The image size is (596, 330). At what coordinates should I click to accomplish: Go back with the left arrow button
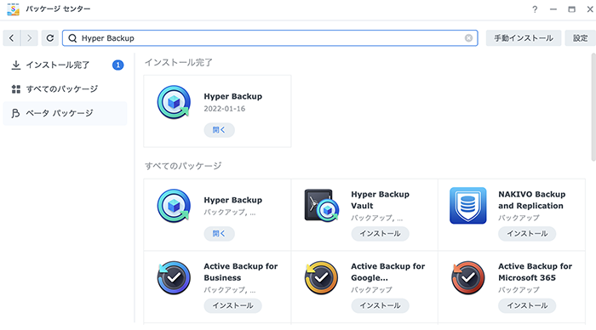click(x=11, y=38)
